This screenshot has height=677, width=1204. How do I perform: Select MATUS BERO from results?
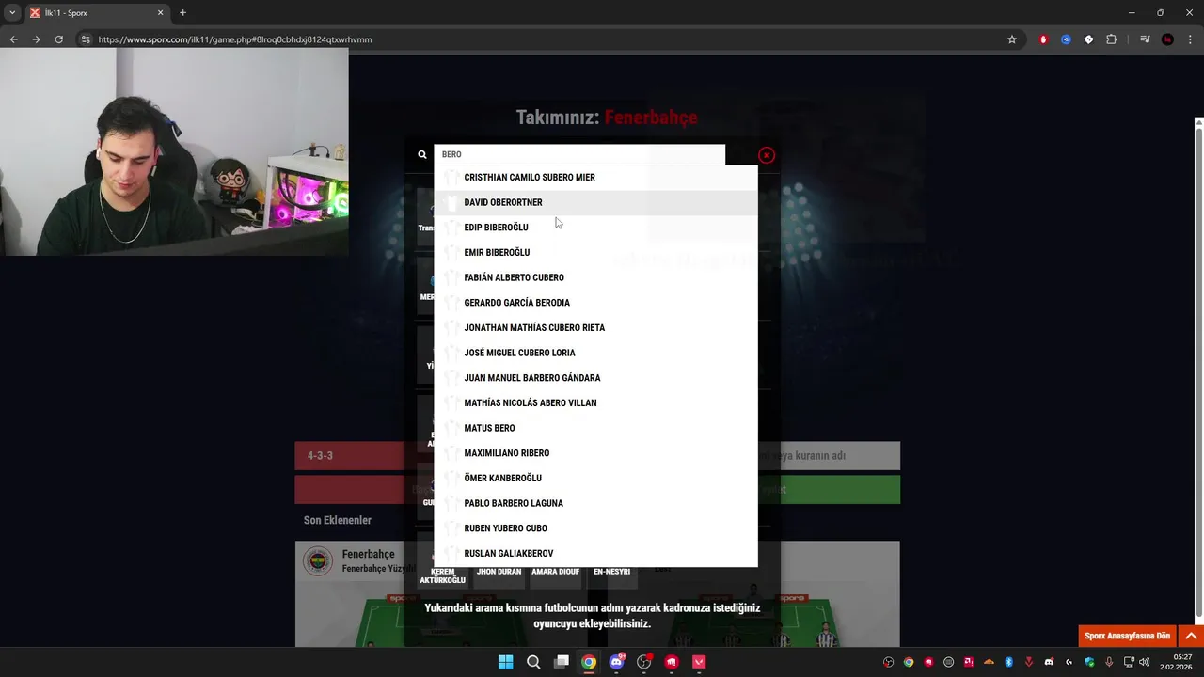point(596,428)
